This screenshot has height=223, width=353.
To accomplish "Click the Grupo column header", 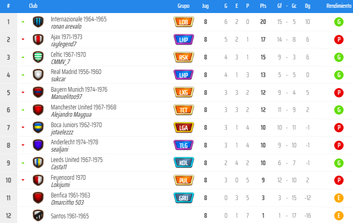I will pos(183,6).
